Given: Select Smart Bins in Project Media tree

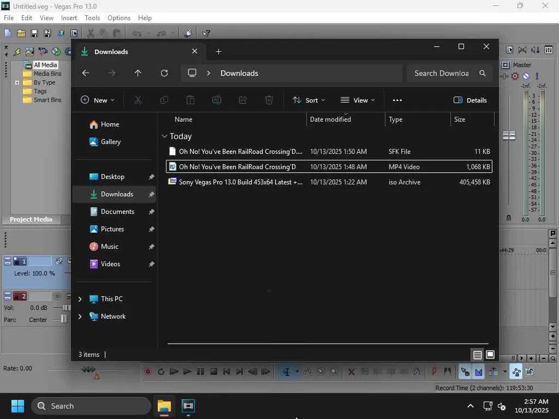Looking at the screenshot, I should pyautogui.click(x=47, y=100).
